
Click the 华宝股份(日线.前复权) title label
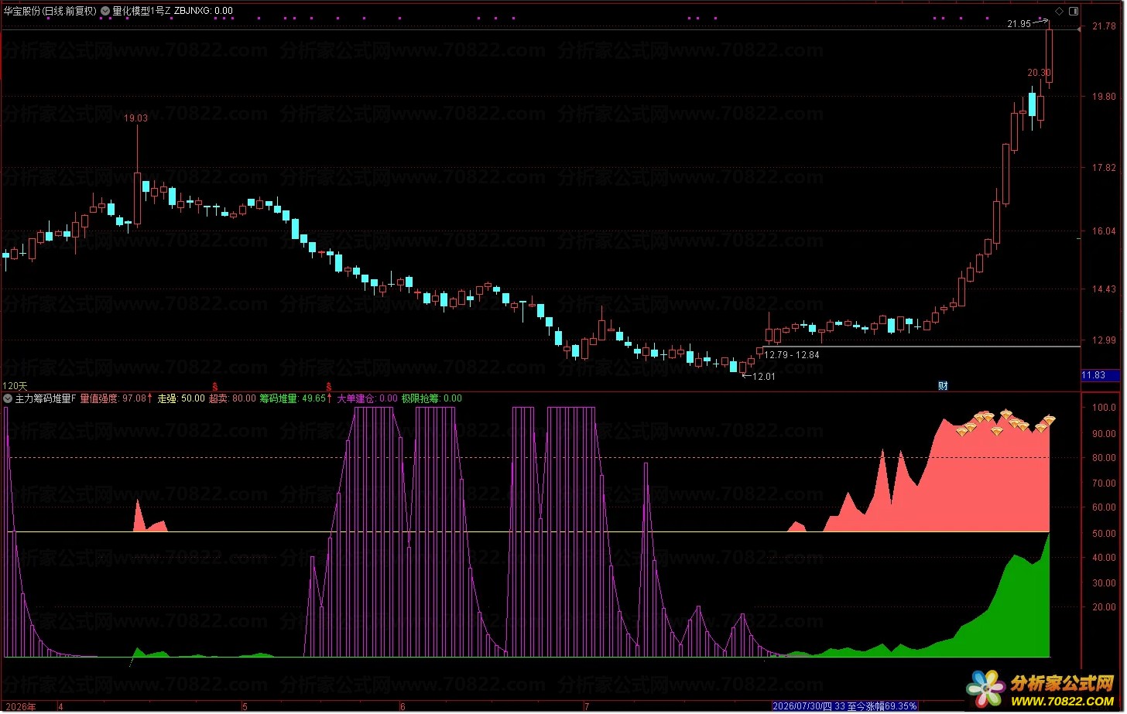(x=50, y=11)
